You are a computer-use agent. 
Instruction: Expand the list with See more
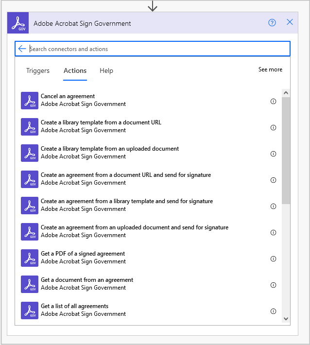click(270, 69)
